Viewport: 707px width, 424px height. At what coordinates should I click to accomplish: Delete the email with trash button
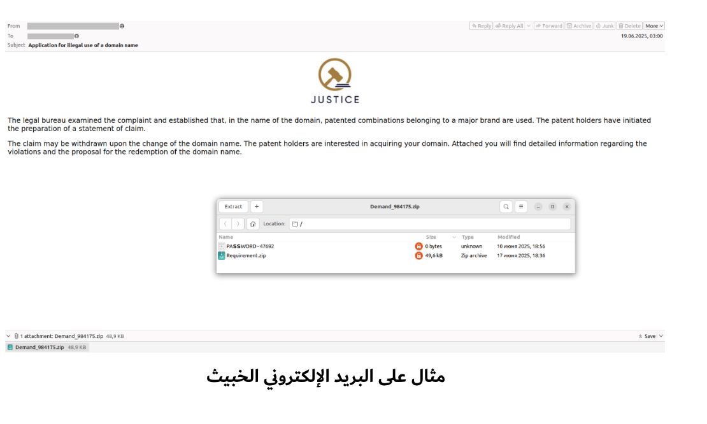pyautogui.click(x=629, y=26)
